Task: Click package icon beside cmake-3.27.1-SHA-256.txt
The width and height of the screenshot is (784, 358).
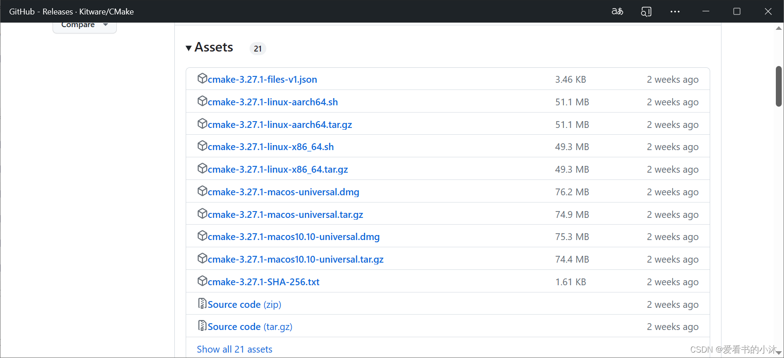Action: [202, 281]
